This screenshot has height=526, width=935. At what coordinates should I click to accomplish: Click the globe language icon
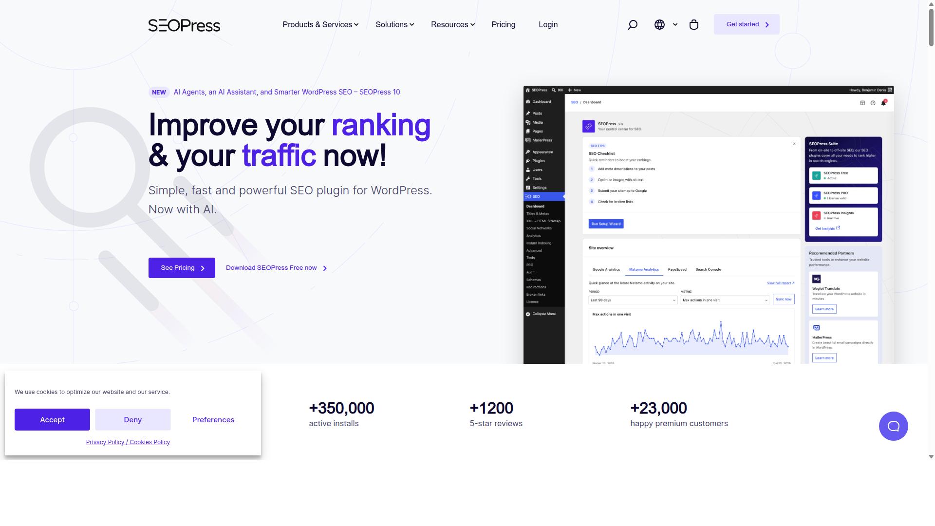coord(659,24)
